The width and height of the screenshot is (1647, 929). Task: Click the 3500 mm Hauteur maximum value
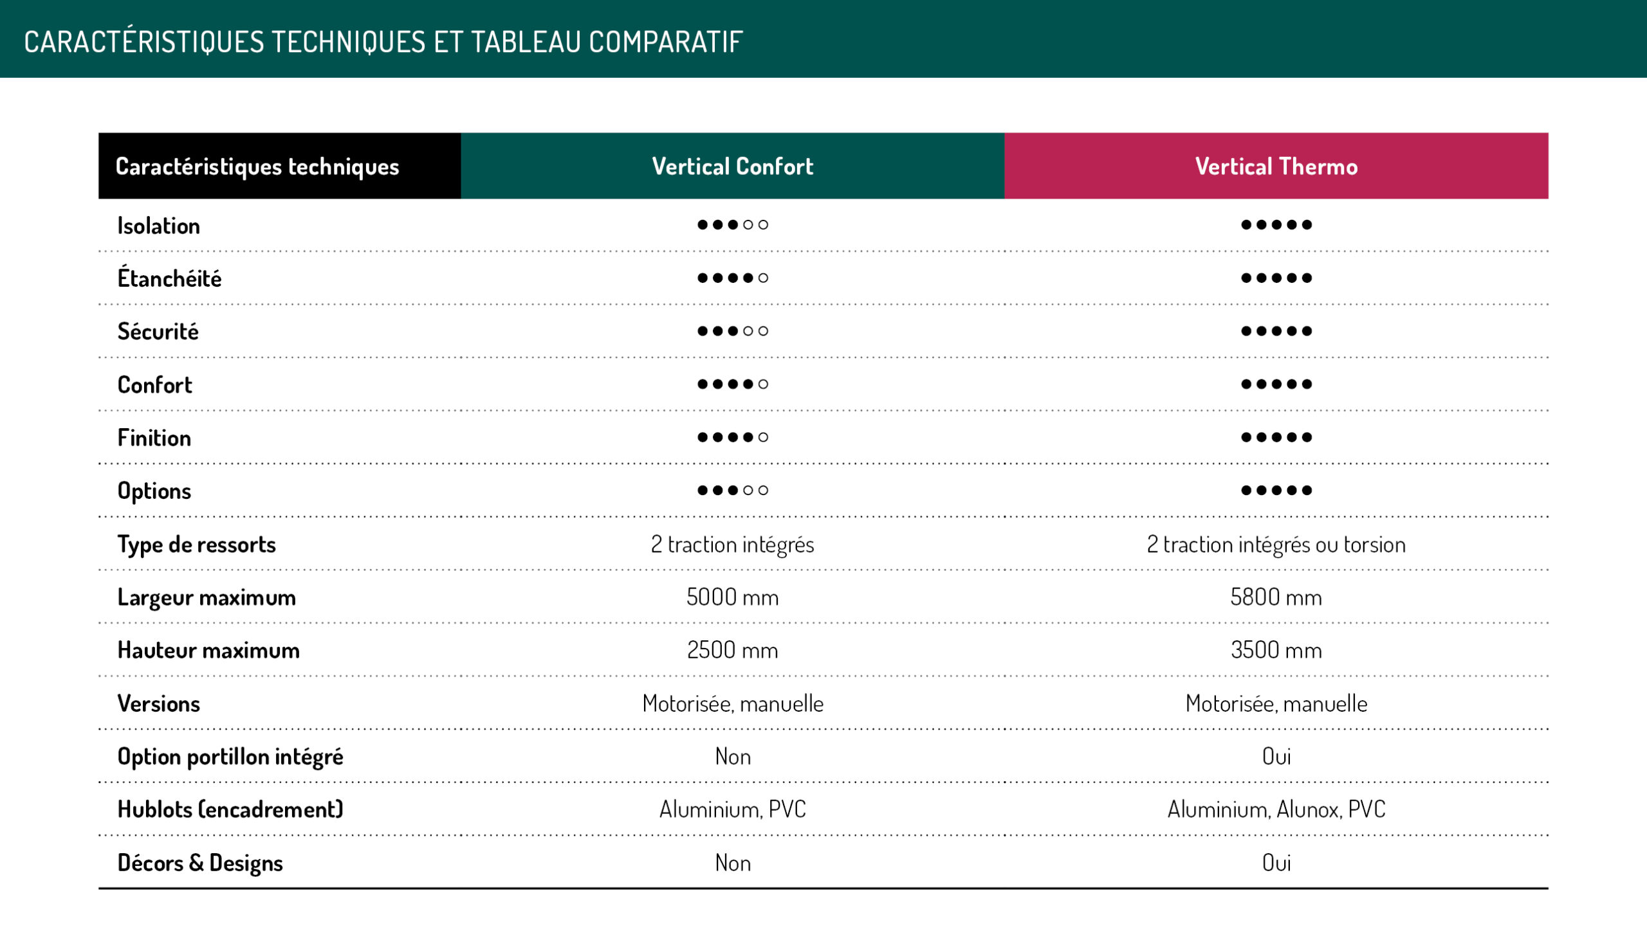(1276, 650)
